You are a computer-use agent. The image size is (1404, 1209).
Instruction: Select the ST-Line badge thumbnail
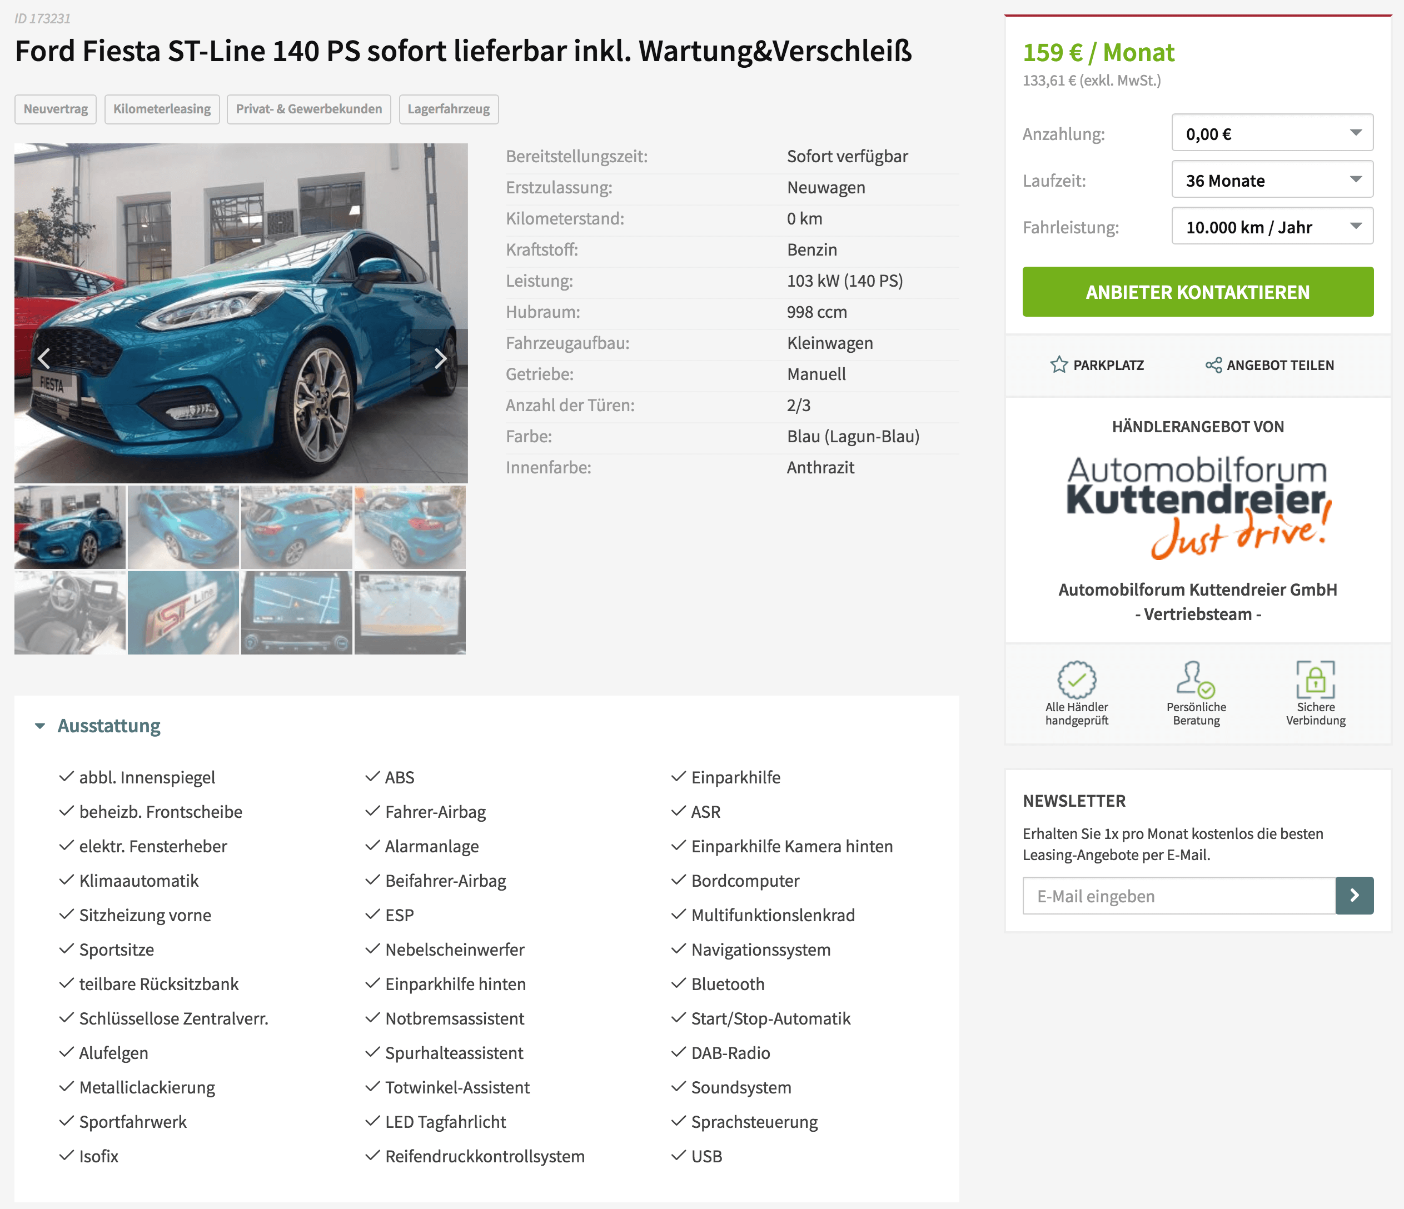click(183, 613)
